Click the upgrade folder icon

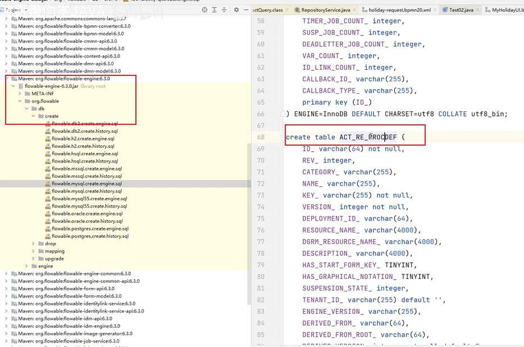(x=41, y=259)
